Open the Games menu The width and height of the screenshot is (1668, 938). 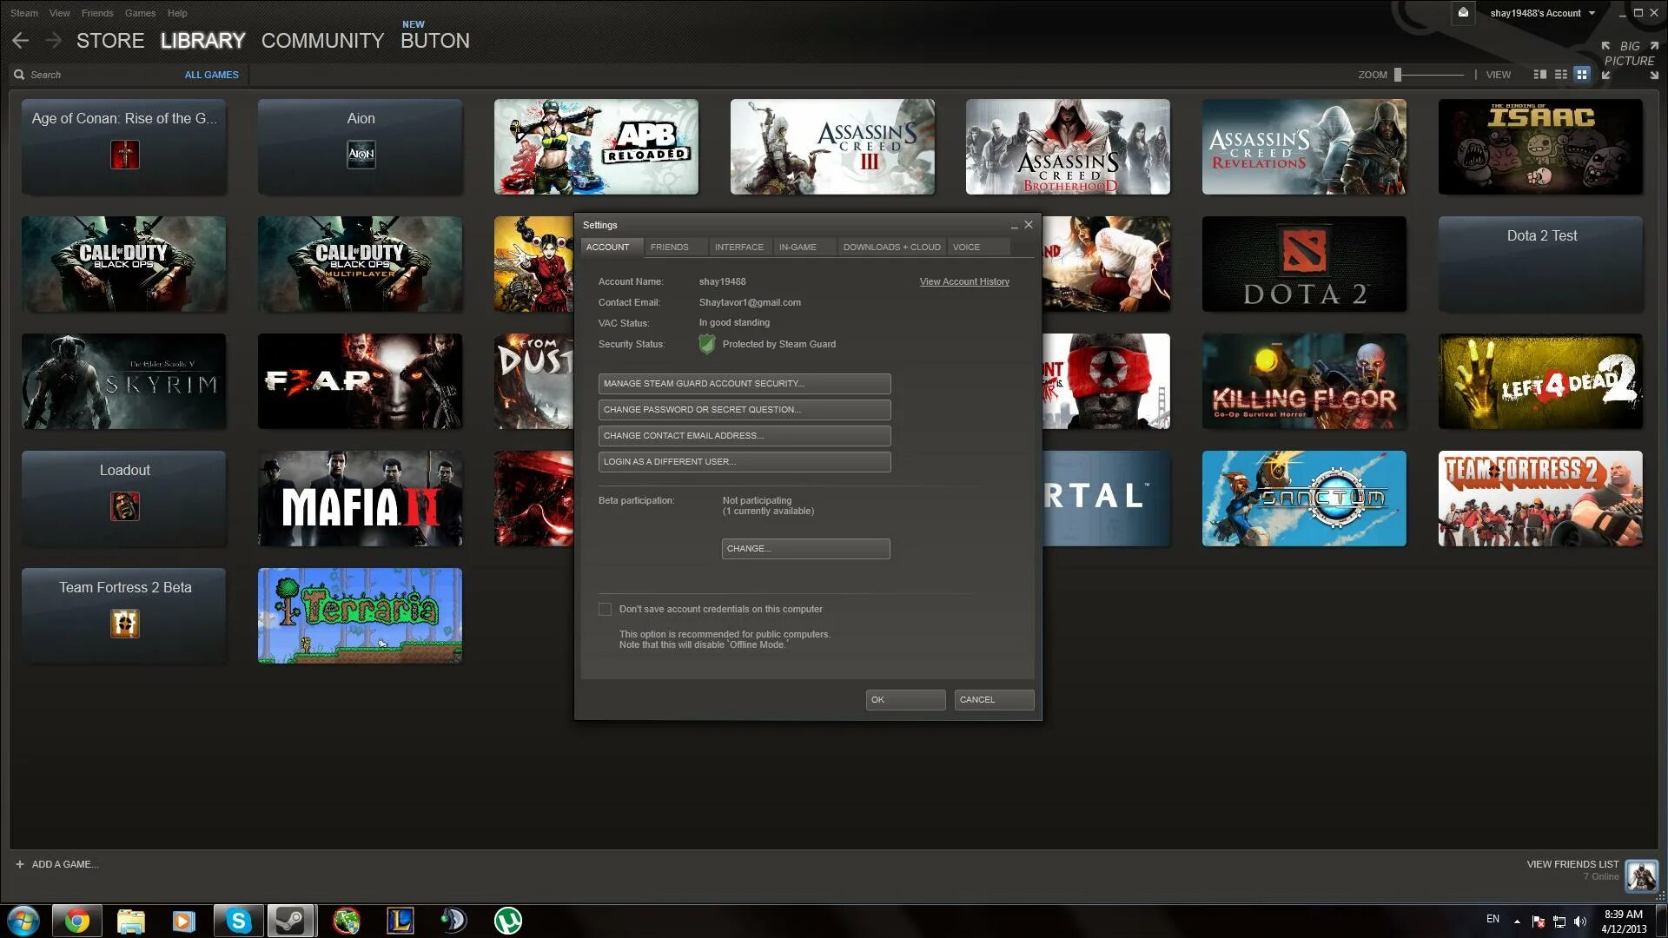coord(140,13)
